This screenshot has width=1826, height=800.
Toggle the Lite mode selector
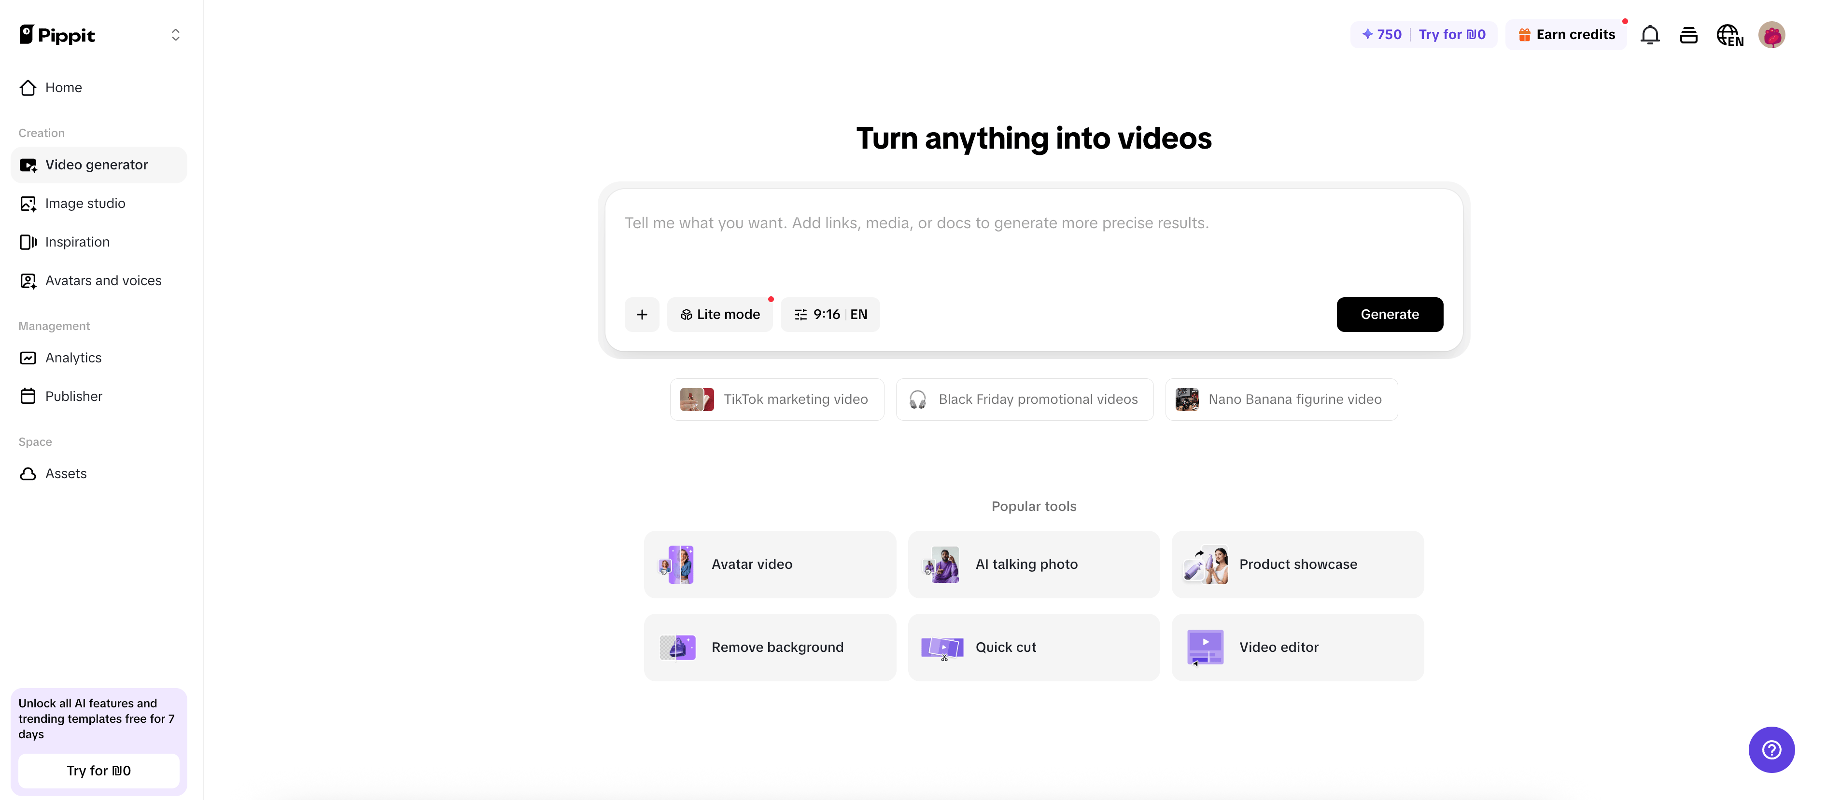point(719,314)
